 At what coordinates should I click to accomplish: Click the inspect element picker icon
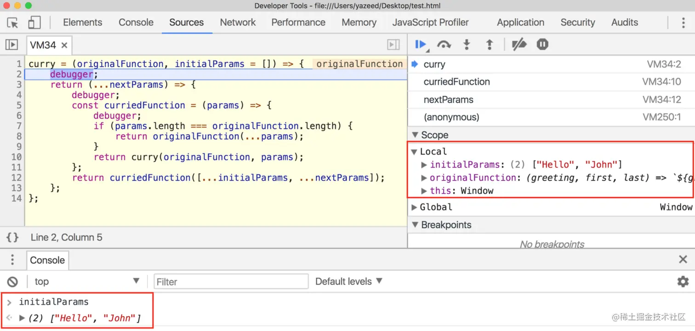click(x=12, y=23)
